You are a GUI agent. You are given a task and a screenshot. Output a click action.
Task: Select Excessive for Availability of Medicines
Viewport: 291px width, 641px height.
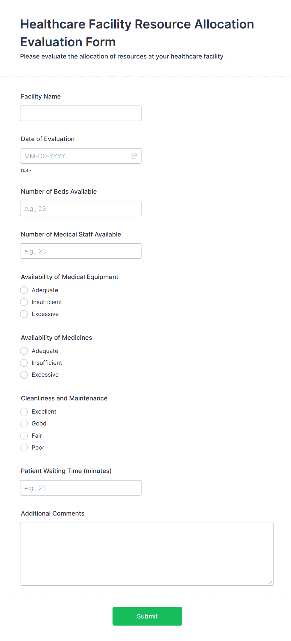coord(24,374)
